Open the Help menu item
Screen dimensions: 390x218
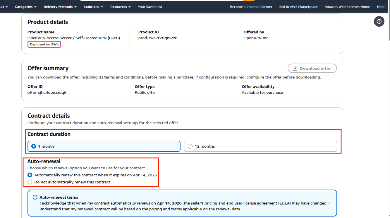[380, 7]
